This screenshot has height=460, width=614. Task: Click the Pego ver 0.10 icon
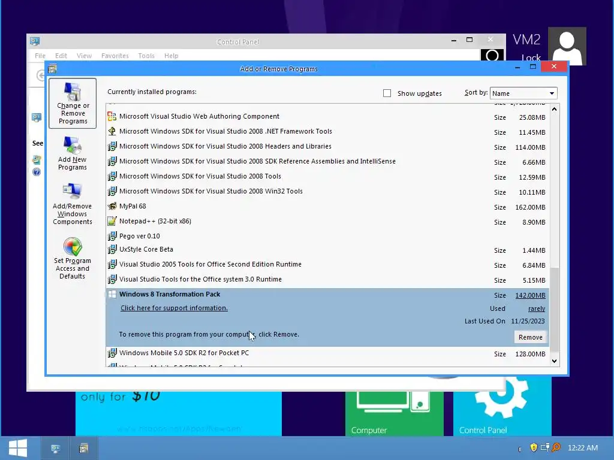coord(112,236)
